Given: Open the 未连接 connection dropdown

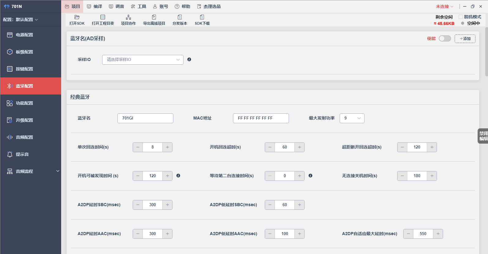Looking at the screenshot, I should (445, 6).
